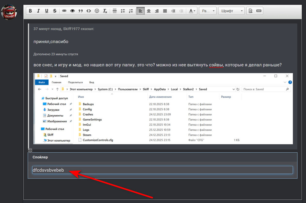The width and height of the screenshot is (306, 203).
Task: Insert a quote block
Action: point(81,11)
